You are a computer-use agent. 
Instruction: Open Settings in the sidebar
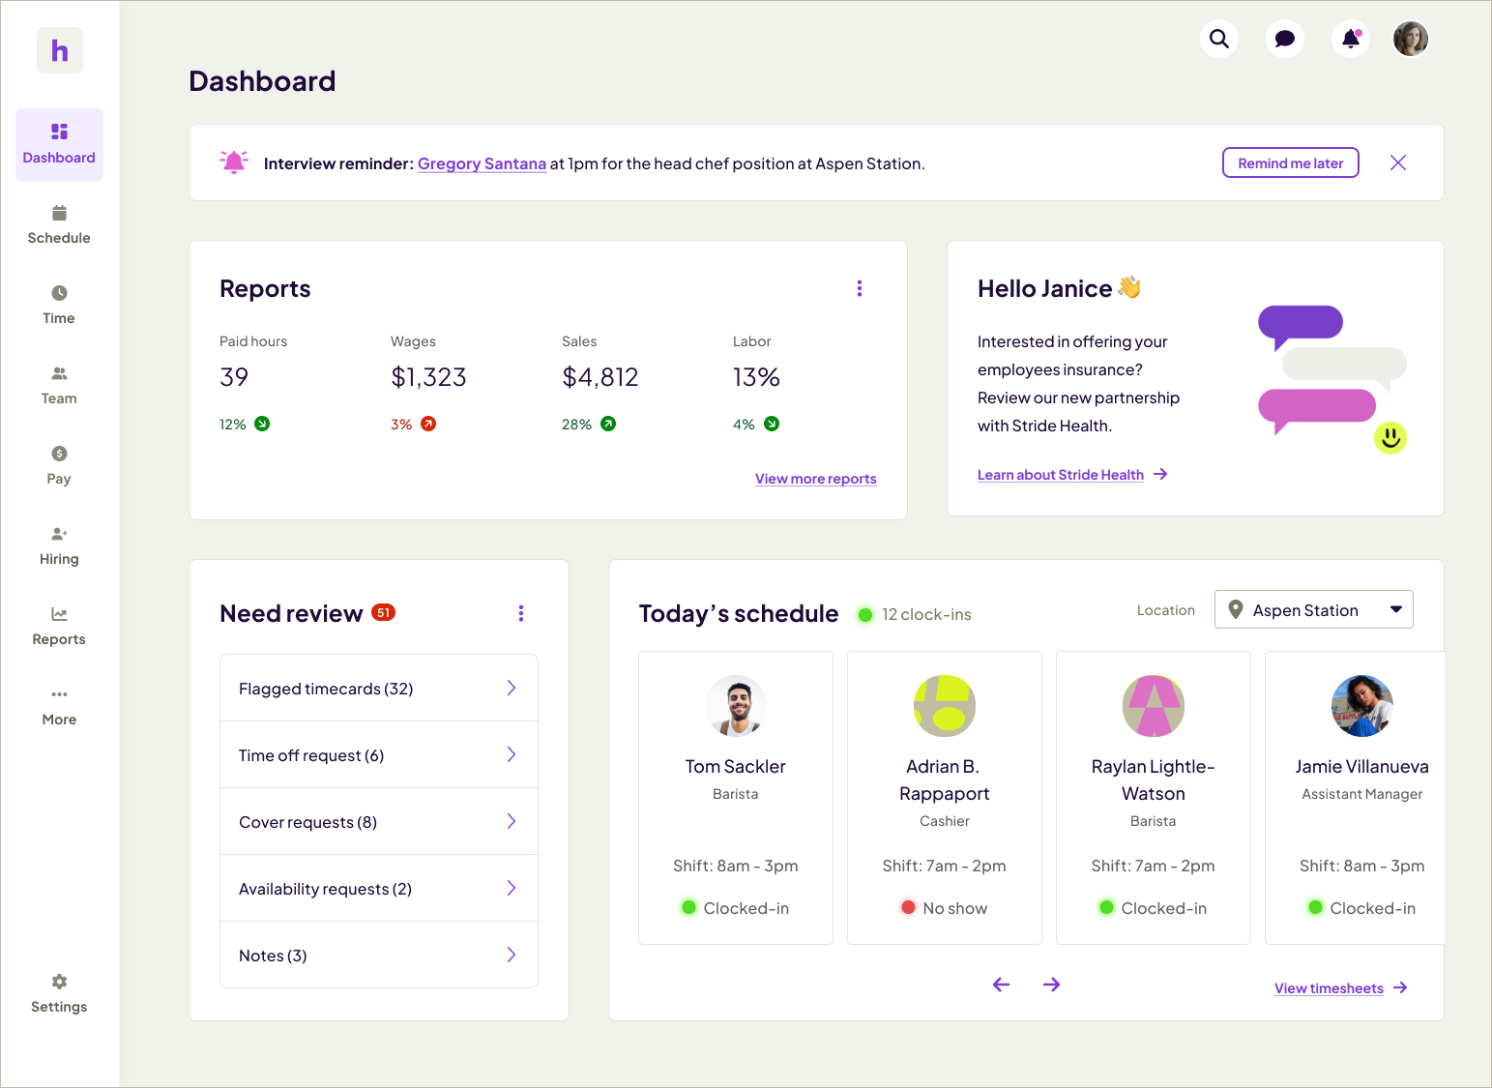[x=59, y=994]
